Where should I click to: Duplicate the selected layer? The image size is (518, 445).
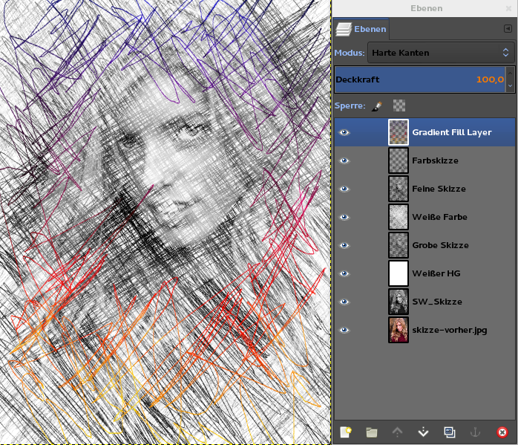450,432
